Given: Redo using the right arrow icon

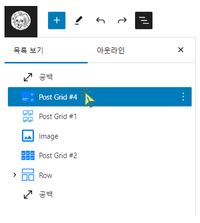Looking at the screenshot, I should coord(122,20).
